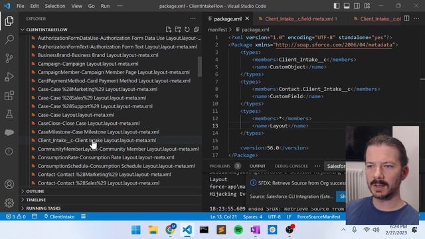Click the Show button in notification
The width and height of the screenshot is (425, 239).
tap(341, 197)
